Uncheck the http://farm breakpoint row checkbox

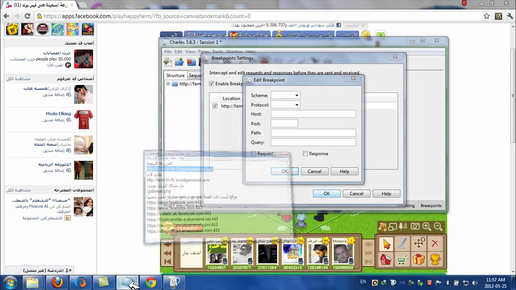click(x=215, y=106)
